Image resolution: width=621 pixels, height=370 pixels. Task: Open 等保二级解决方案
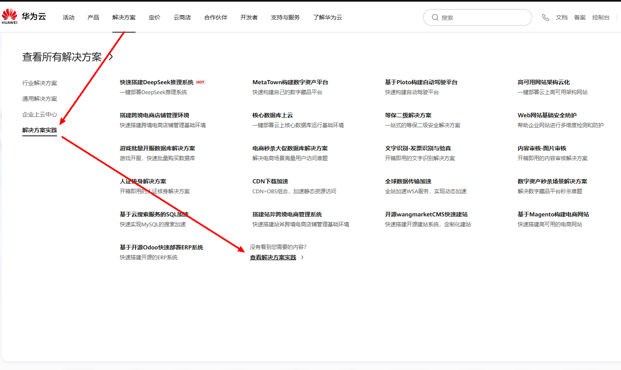click(x=408, y=115)
